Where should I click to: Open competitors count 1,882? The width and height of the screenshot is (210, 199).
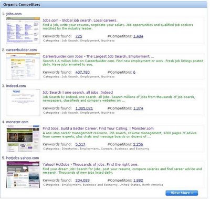pos(138,181)
